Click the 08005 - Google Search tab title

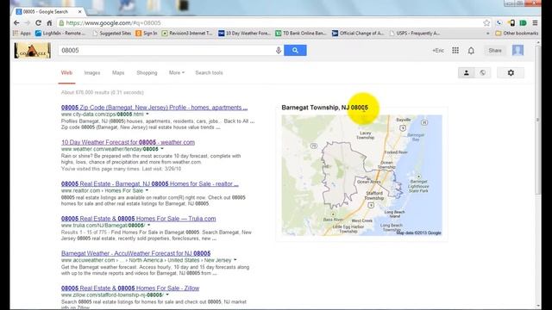tap(46, 11)
